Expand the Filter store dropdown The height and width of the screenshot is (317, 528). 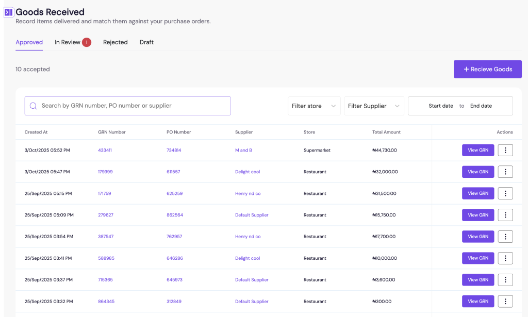click(x=313, y=106)
